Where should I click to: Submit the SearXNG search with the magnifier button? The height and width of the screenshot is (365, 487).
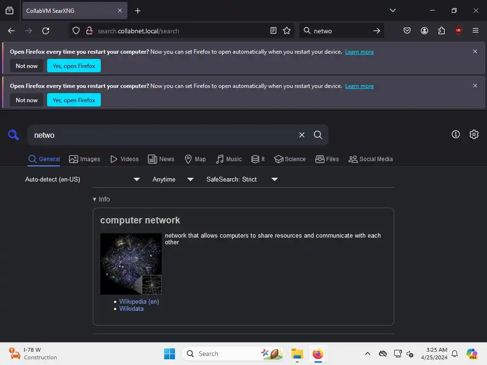(x=318, y=134)
